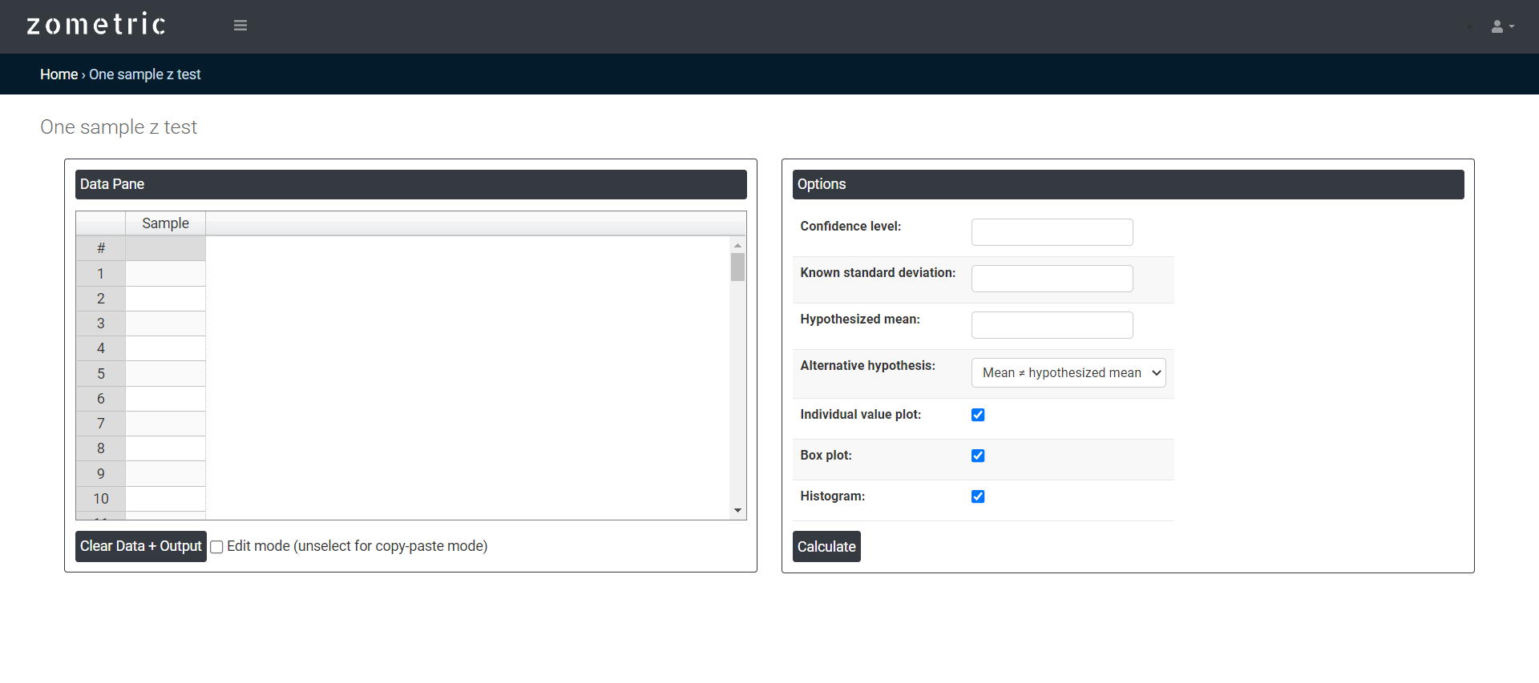Open the hamburger navigation menu
Viewport: 1539px width, 683px height.
[240, 26]
